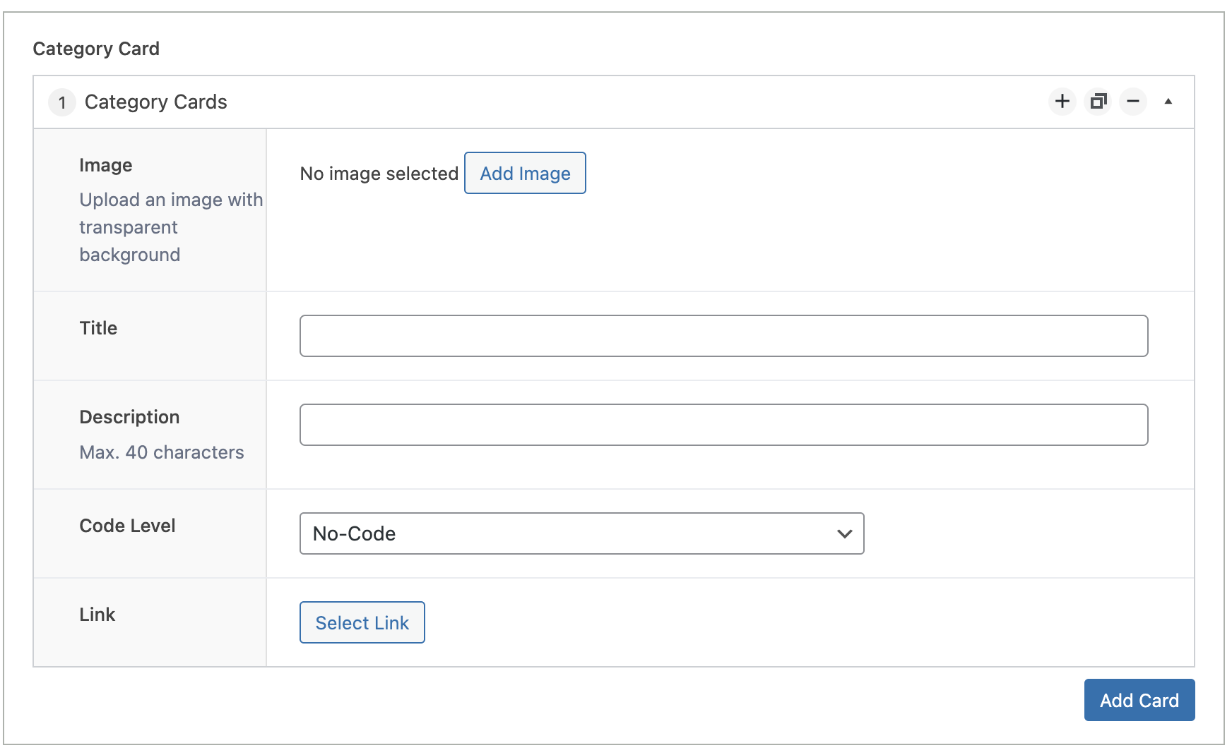Click the 'Category Card' heading
The image size is (1232, 755).
pos(96,49)
